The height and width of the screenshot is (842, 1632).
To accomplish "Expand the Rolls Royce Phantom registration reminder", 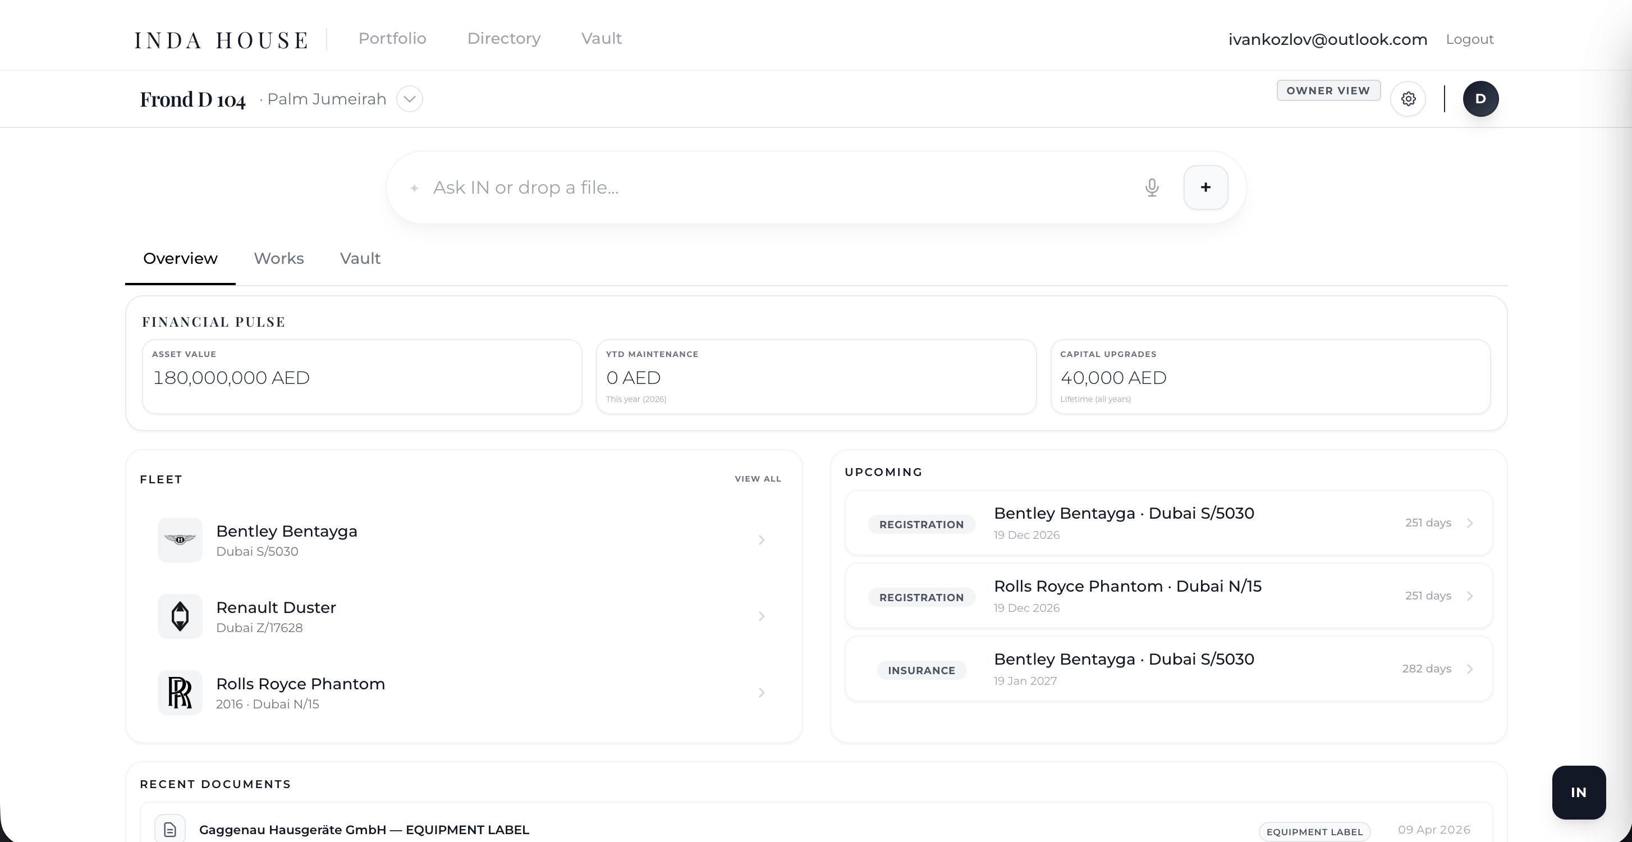I will (x=1470, y=596).
